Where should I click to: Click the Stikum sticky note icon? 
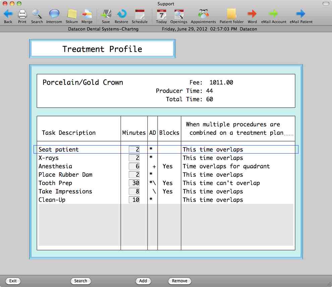pos(72,14)
